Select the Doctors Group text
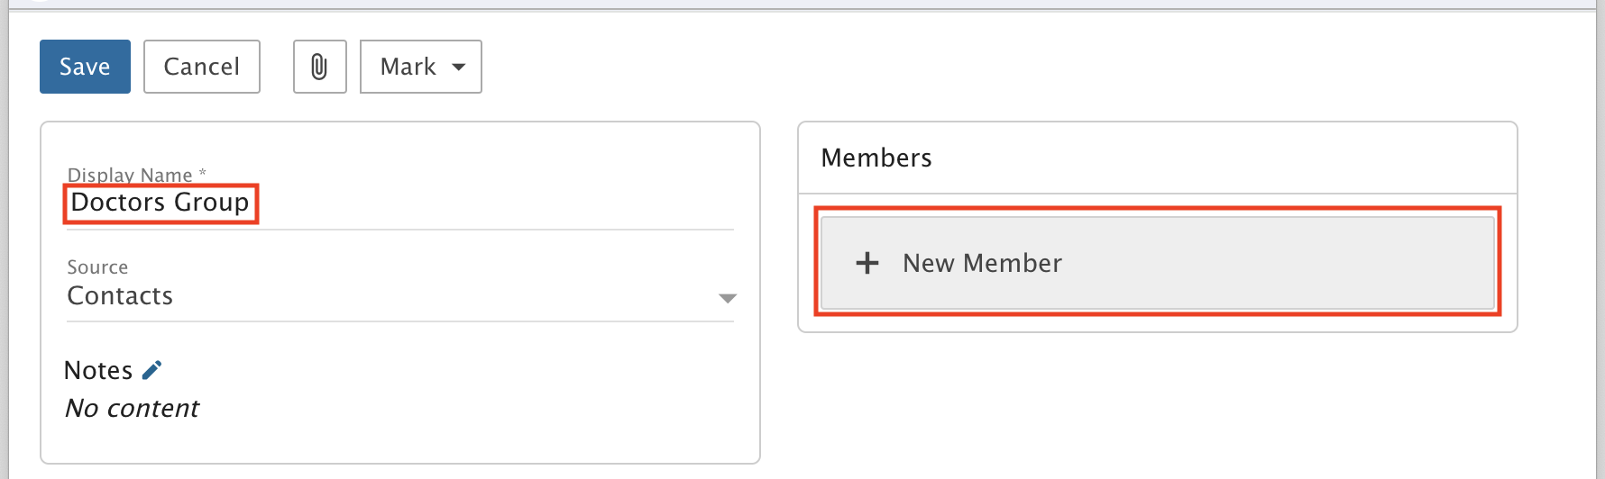The image size is (1605, 479). coord(160,203)
